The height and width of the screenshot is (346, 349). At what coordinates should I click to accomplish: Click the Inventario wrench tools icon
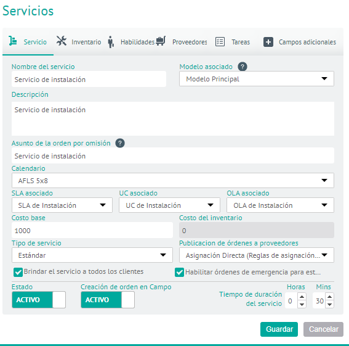[62, 41]
